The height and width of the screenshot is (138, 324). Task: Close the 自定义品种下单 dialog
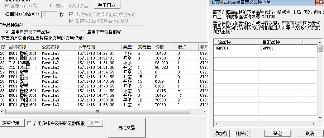pos(320,2)
